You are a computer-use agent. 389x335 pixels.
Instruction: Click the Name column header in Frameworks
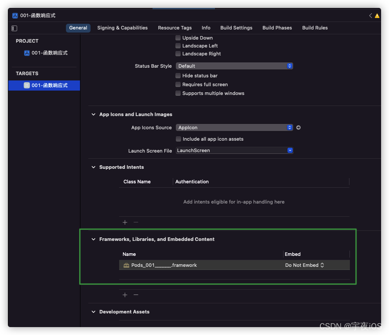pyautogui.click(x=129, y=255)
